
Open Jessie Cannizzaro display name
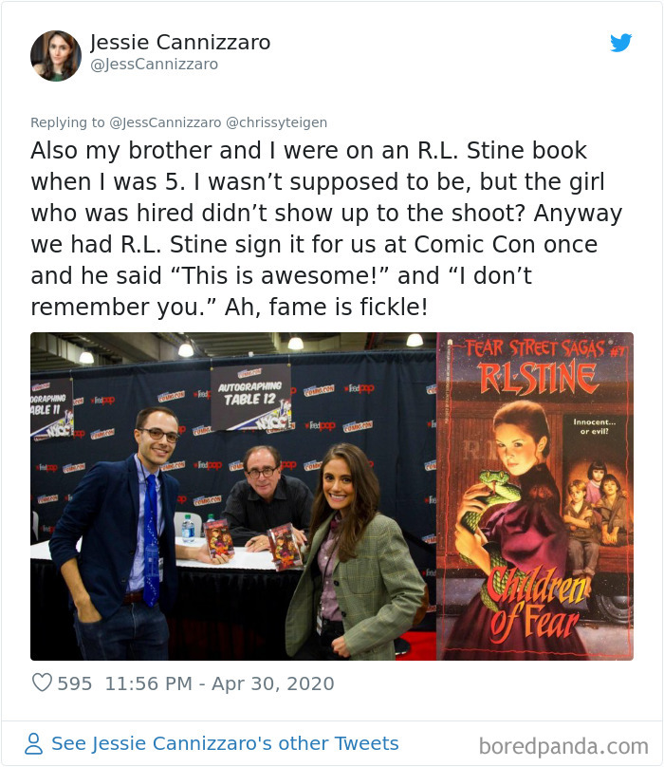(x=180, y=43)
